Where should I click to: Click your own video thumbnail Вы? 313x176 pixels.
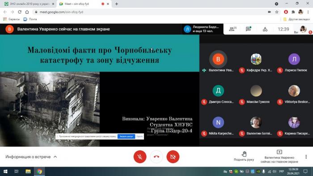pyautogui.click(x=303, y=29)
